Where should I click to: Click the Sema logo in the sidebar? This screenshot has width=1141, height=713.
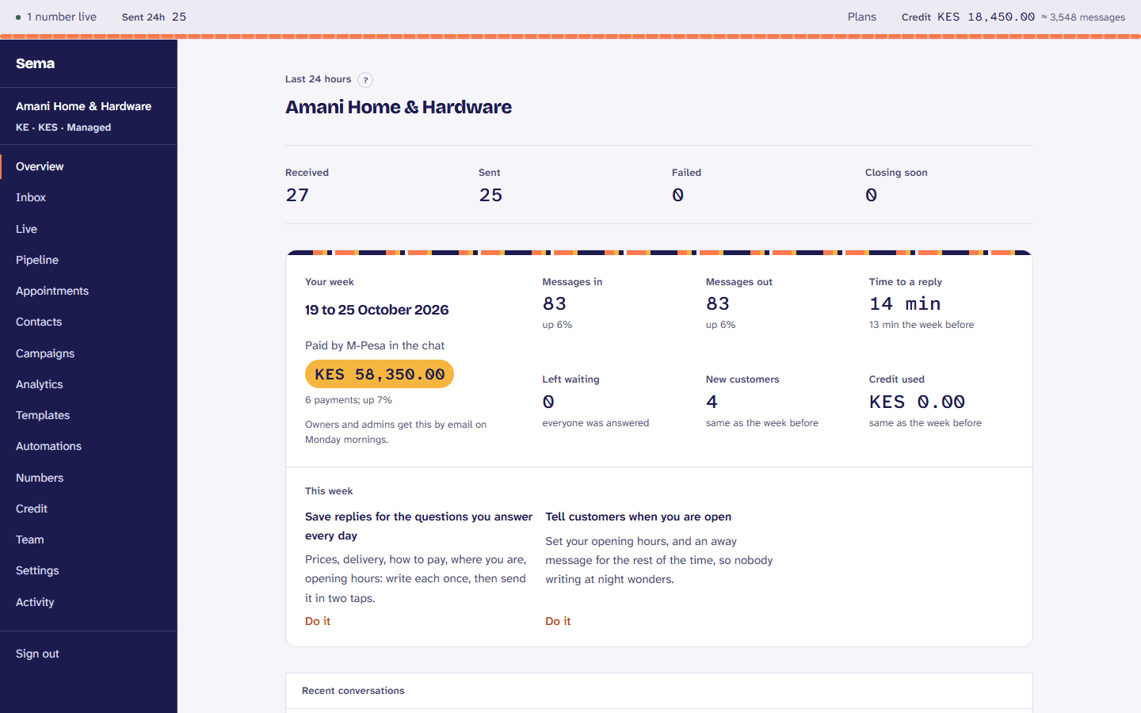point(36,63)
